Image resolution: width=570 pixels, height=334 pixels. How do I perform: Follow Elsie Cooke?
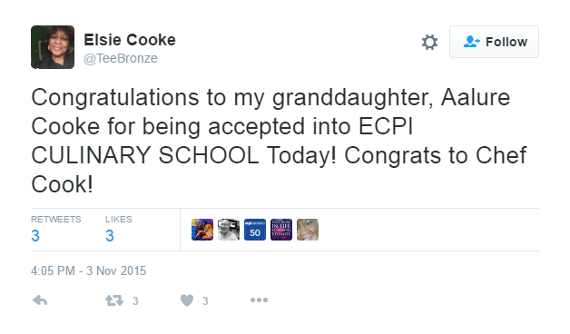point(494,42)
